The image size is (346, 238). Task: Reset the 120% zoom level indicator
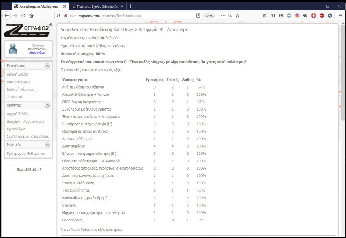tap(209, 15)
